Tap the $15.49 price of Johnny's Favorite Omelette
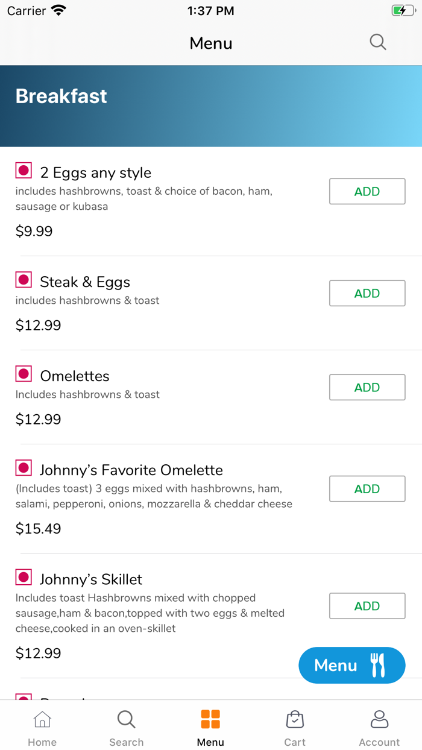This screenshot has width=422, height=750. 39,529
